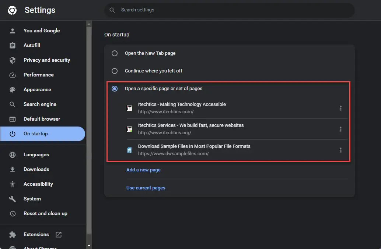Select the On startup sidebar item
This screenshot has width=381, height=249.
[42, 134]
